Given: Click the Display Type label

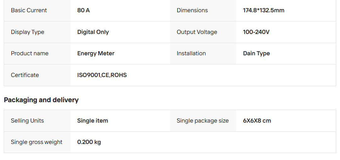Looking at the screenshot, I should click(28, 32).
